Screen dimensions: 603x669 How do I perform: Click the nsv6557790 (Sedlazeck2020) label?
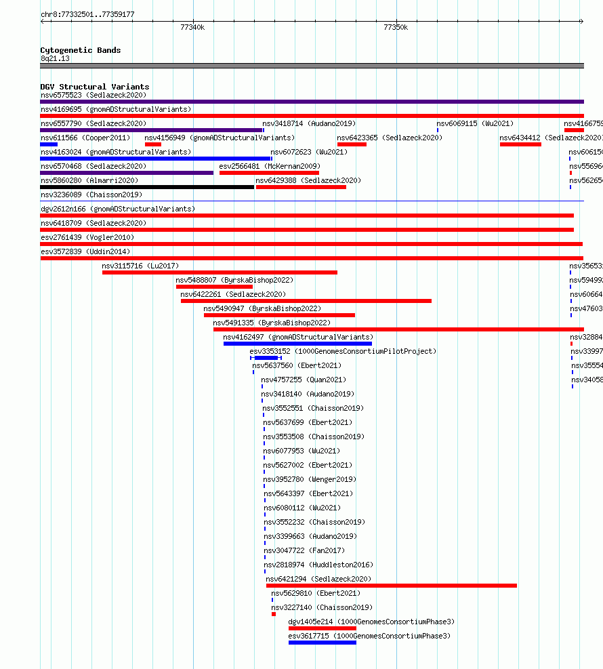tap(93, 124)
